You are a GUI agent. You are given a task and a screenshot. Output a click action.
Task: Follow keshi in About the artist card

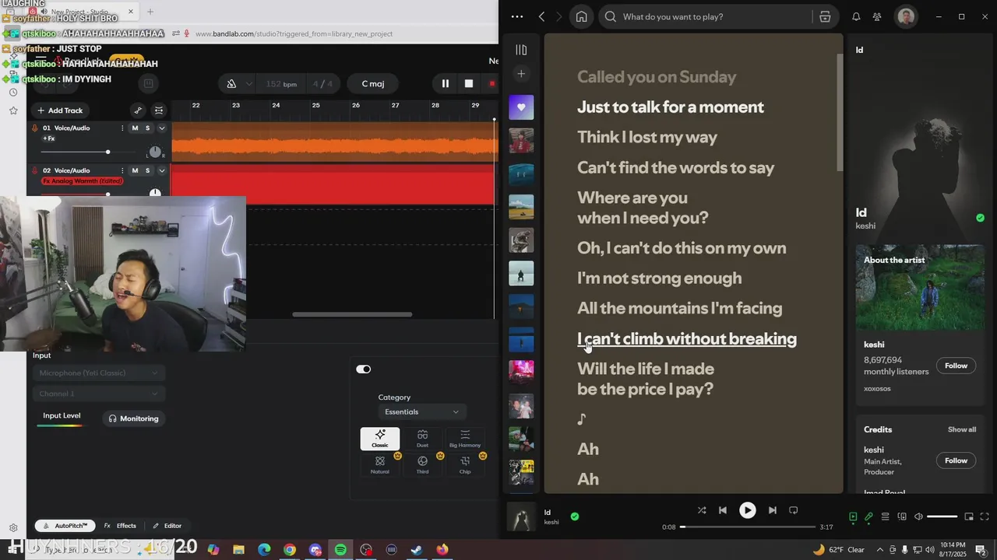956,366
